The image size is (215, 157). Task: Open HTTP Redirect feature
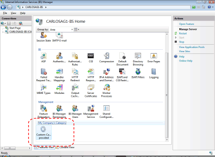pos(75,75)
